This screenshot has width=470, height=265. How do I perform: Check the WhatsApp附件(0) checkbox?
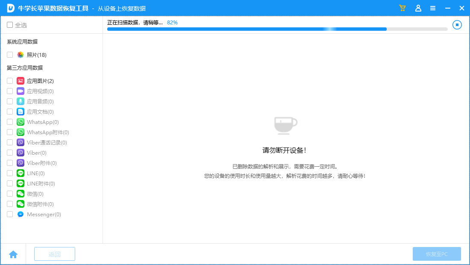click(9, 132)
